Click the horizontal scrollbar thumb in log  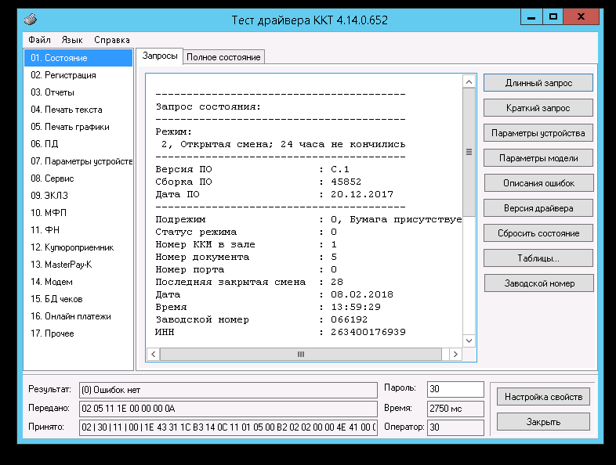pos(300,355)
